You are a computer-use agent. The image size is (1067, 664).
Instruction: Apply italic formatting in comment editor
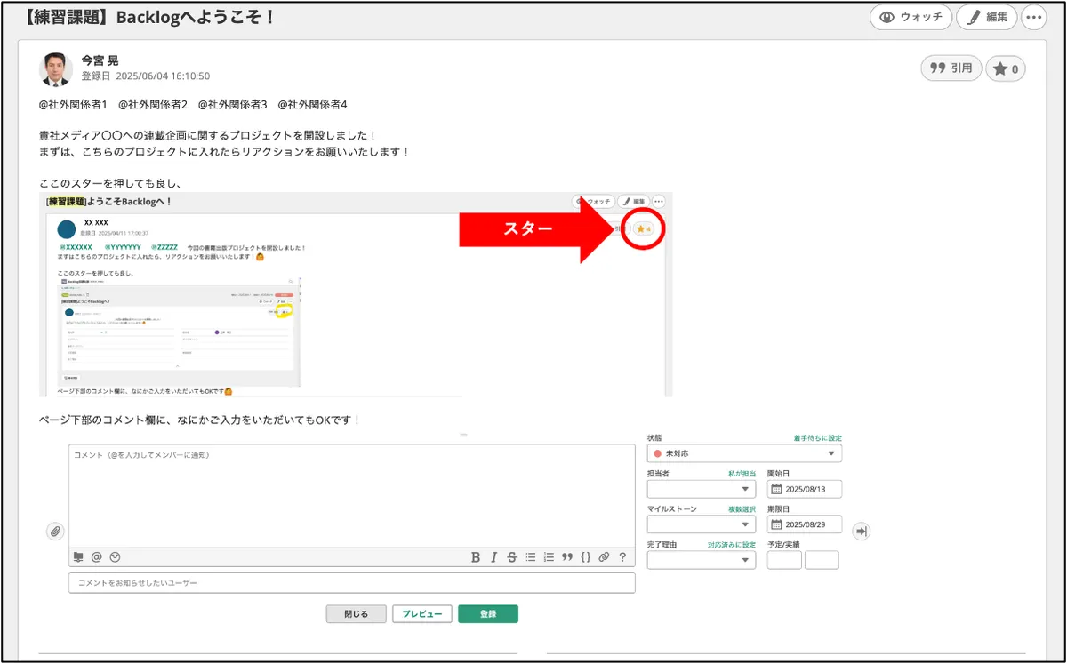493,557
